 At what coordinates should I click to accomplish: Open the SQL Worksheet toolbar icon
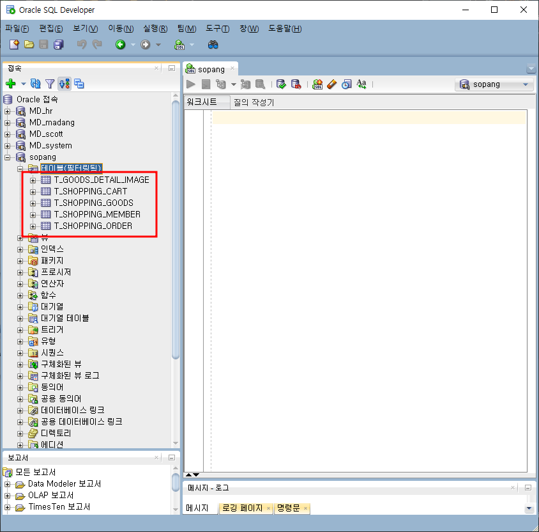click(x=179, y=45)
